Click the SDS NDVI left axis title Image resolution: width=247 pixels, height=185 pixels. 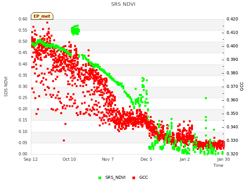coord(6,86)
